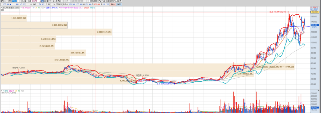321x113 pixels.
Task: Click the red 매수 buy button
Action: pos(113,4)
